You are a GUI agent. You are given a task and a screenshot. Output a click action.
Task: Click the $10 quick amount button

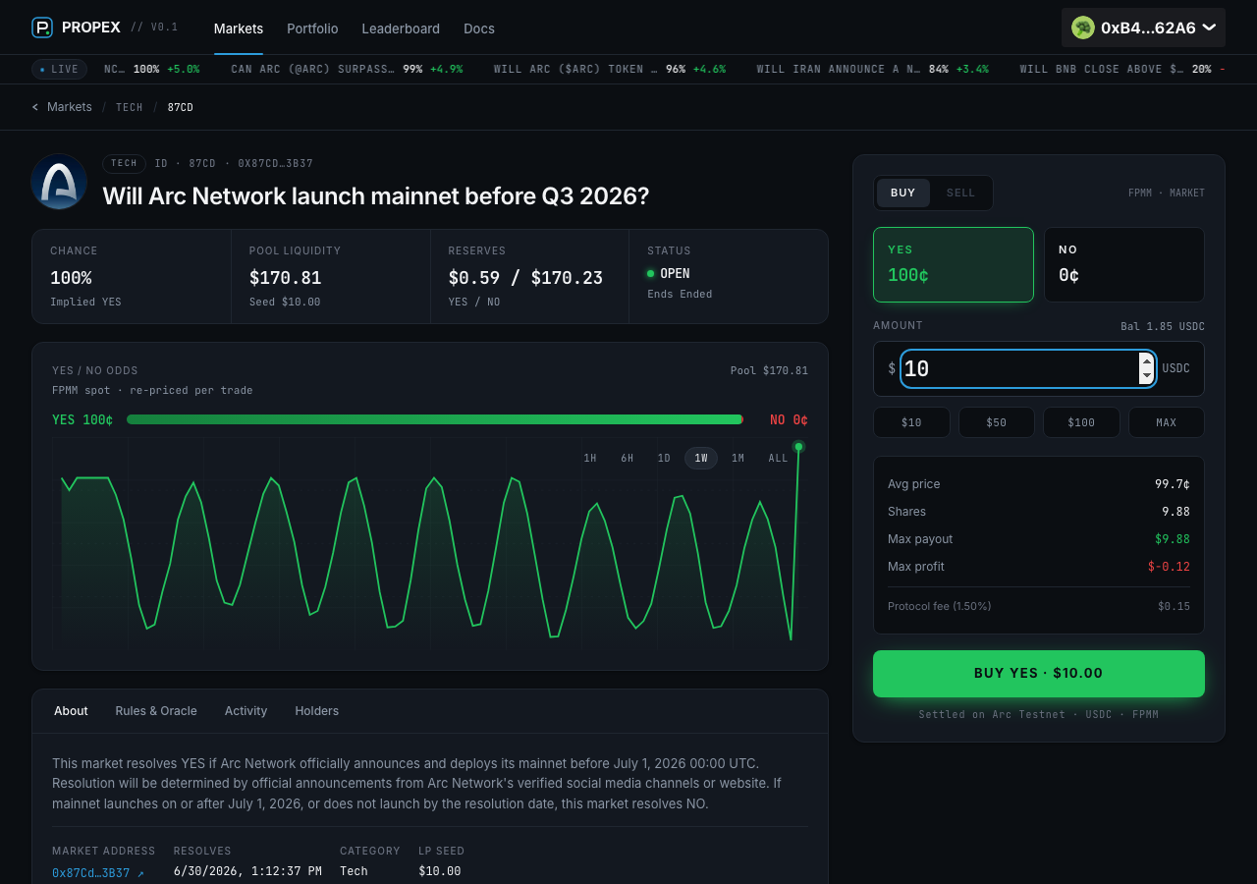(911, 422)
